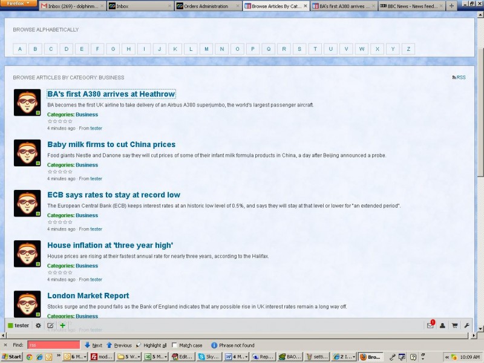Open article House inflation at 'three year high'
The height and width of the screenshot is (363, 484).
coord(110,245)
